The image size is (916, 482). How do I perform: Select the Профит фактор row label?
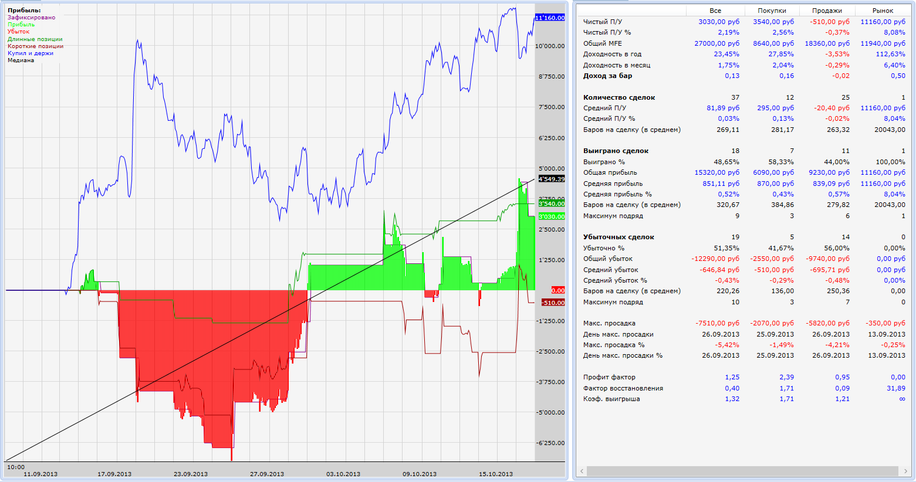pos(609,377)
